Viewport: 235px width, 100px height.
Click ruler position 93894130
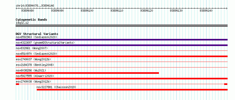176,11
